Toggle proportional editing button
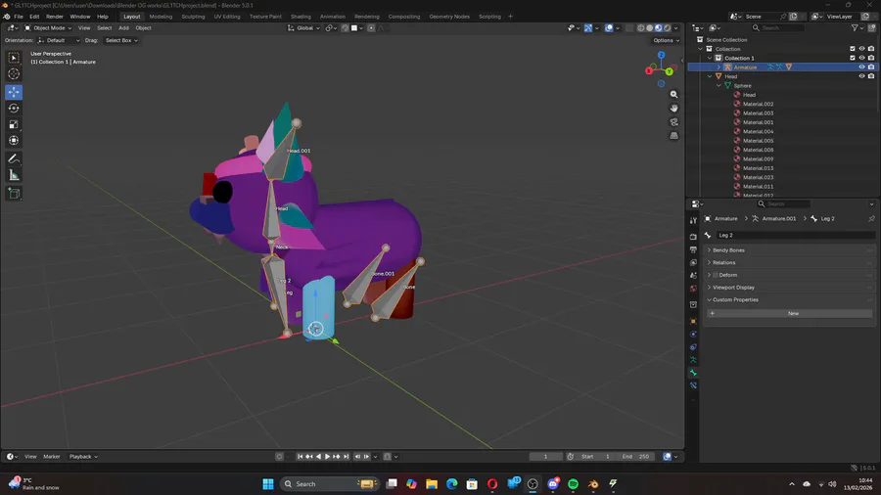Viewport: 881px width, 495px height. point(371,28)
